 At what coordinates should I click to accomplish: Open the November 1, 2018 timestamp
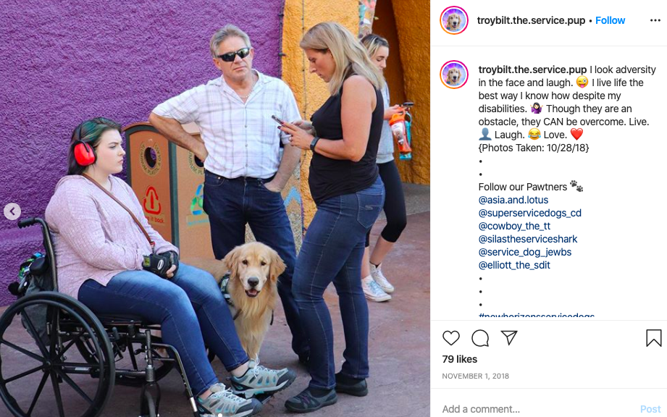coord(475,376)
